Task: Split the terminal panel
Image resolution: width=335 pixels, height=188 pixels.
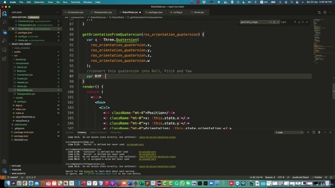Action: click(x=314, y=132)
